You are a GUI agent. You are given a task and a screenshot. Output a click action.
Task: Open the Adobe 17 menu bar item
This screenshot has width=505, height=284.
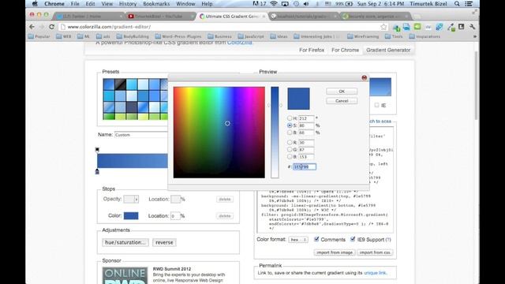[x=260, y=4]
